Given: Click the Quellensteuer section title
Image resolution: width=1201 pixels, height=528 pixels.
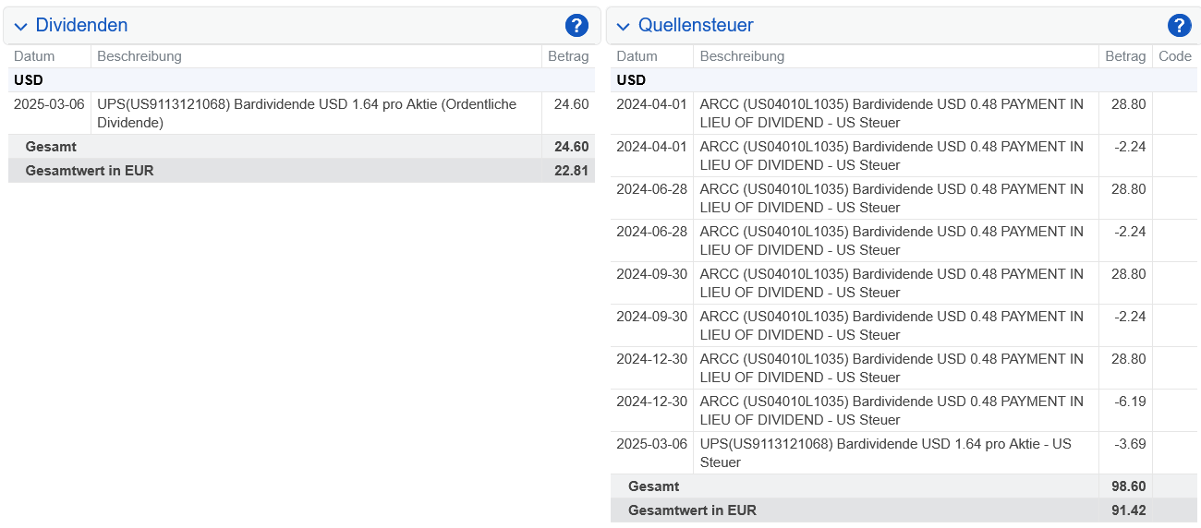Looking at the screenshot, I should (x=696, y=26).
